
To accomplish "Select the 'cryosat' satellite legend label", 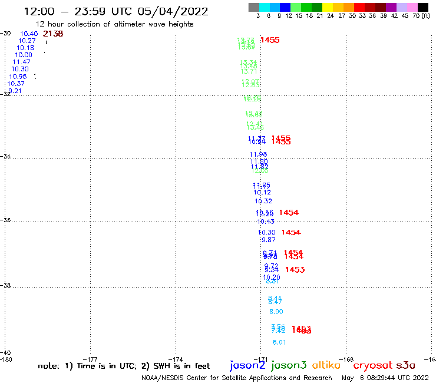I will 373,365.
